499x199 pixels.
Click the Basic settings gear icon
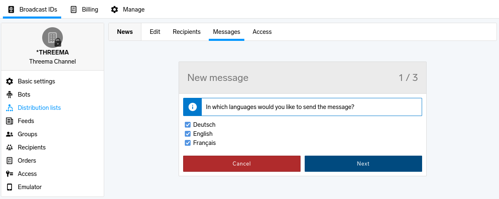click(x=10, y=81)
